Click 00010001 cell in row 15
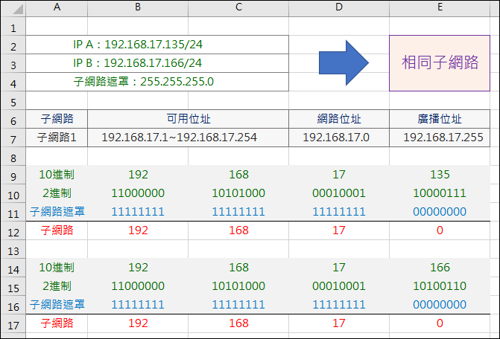 (x=339, y=286)
